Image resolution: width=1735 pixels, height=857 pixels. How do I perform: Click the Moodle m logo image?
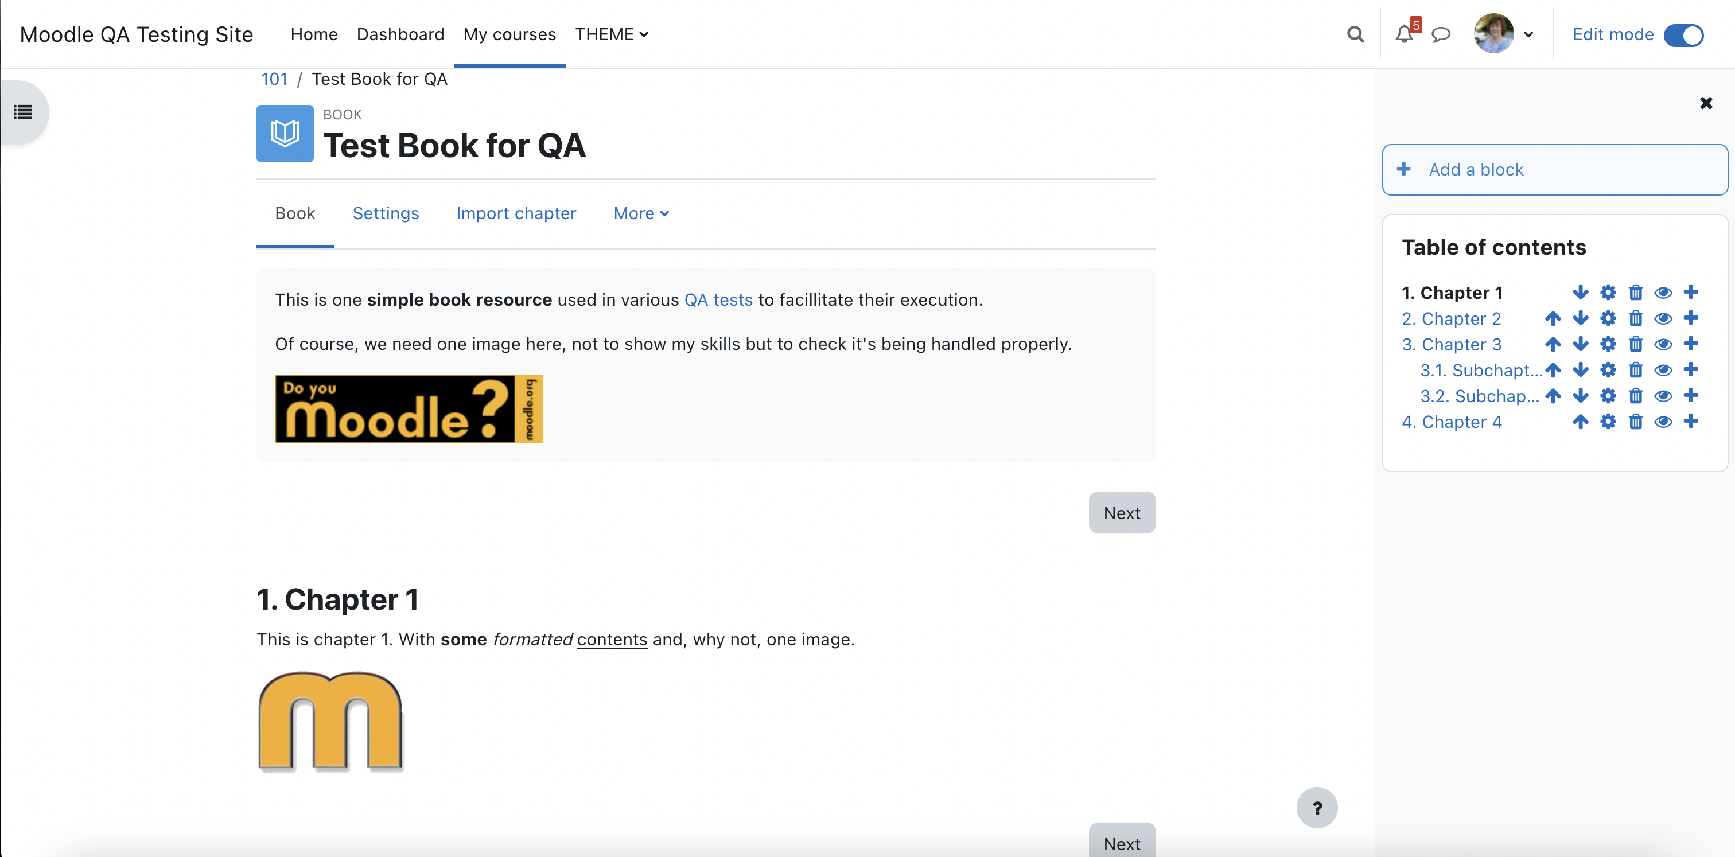[x=330, y=721]
